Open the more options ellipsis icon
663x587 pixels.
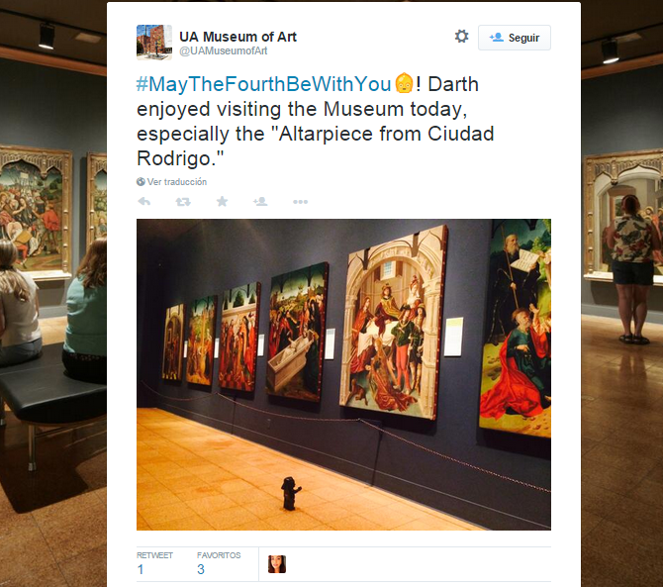coord(300,202)
